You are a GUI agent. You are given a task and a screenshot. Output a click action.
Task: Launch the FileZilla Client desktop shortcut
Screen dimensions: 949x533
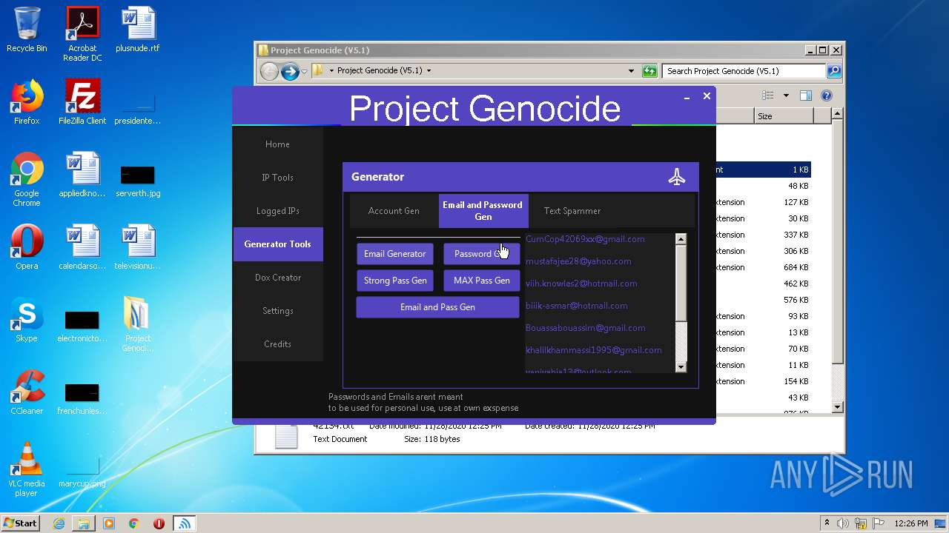[82, 102]
